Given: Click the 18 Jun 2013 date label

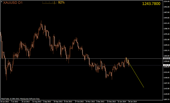Looking at the screenshot, I should 5,101.
